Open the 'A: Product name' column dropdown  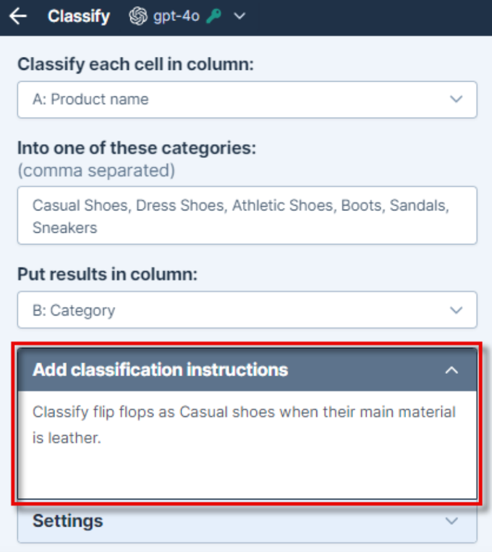pyautogui.click(x=247, y=100)
